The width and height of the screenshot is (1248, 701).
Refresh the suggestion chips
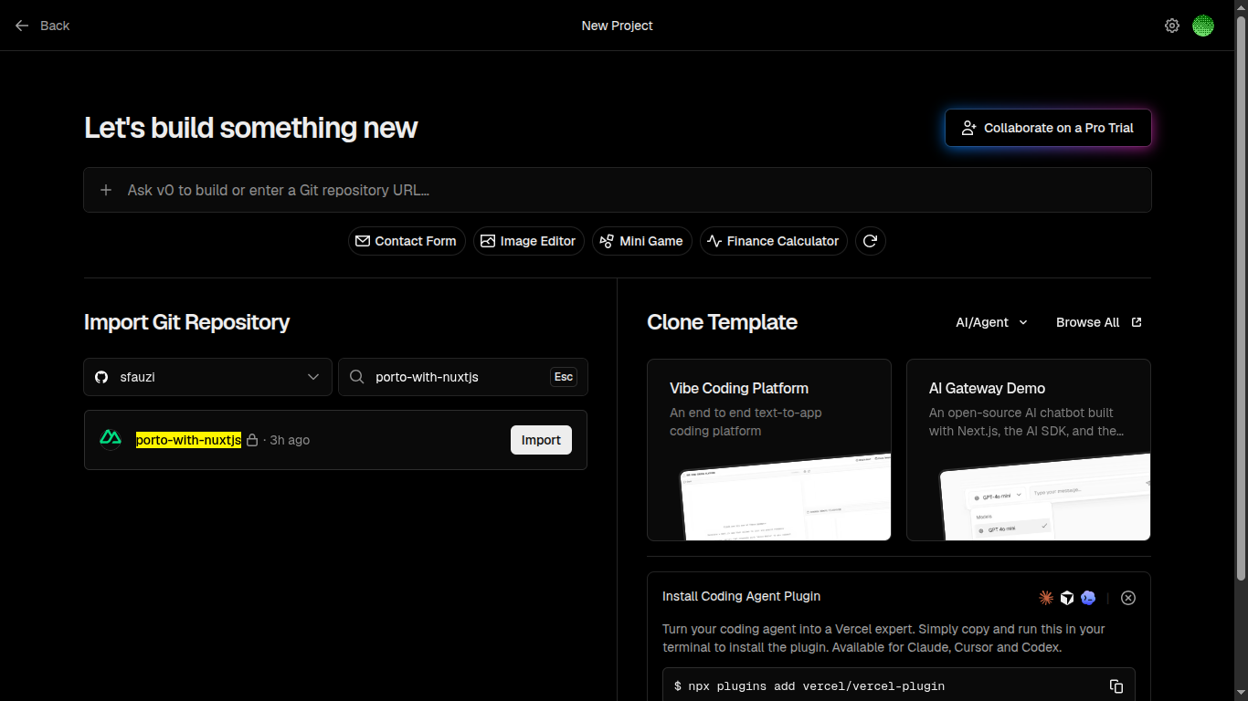point(871,241)
